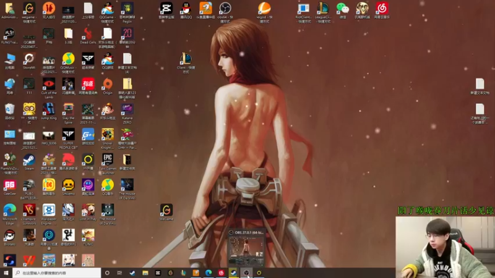Image resolution: width=495 pixels, height=278 pixels.
Task: Click the yellow ring YY taskbar icon
Action: (259, 272)
